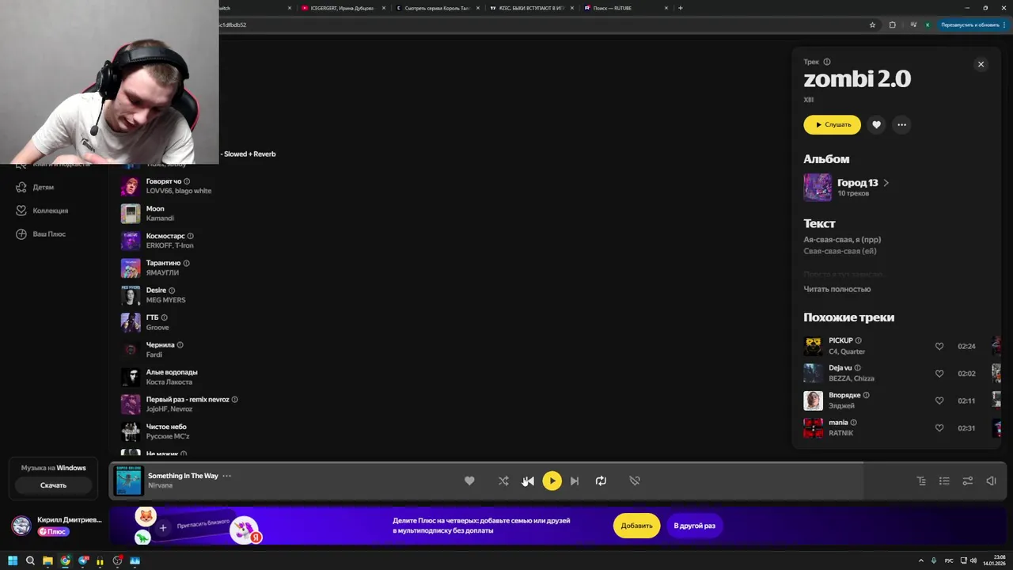This screenshot has height=570, width=1013.
Task: Open Windows Start menu
Action: click(x=13, y=560)
